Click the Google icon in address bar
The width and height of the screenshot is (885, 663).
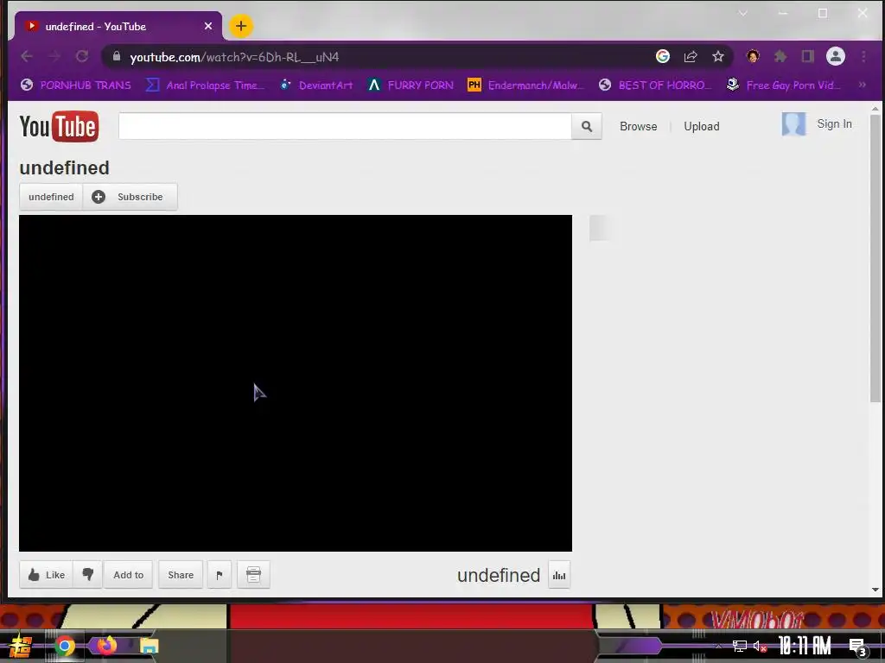pyautogui.click(x=663, y=56)
